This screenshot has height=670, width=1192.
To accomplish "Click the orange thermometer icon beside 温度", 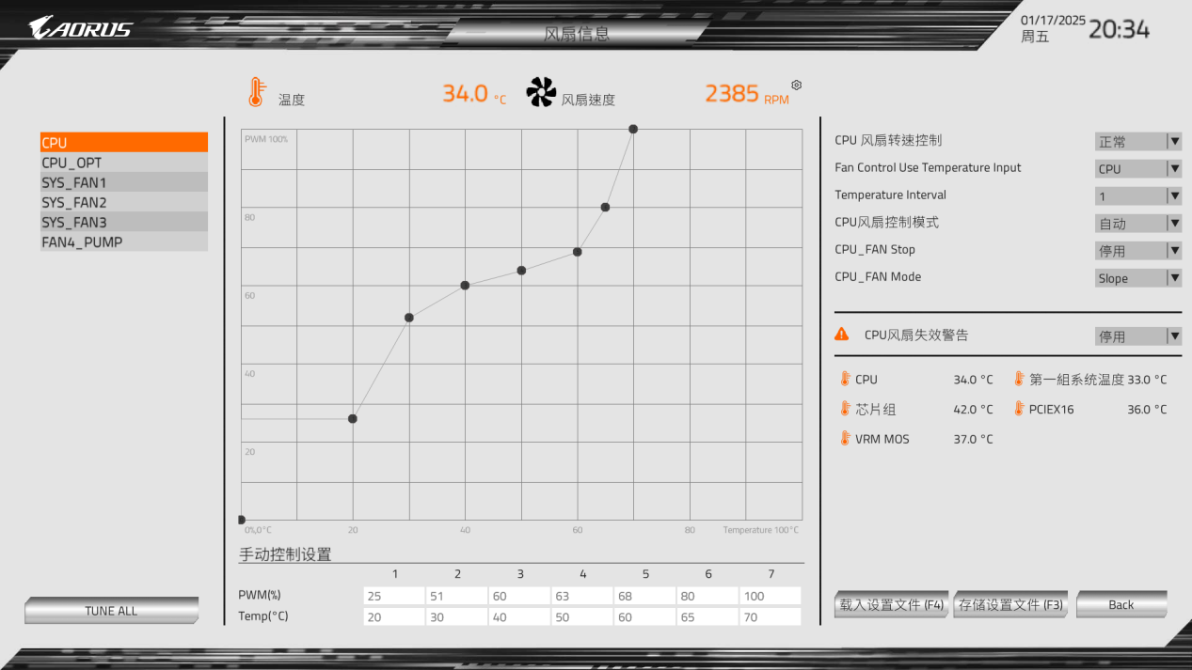I will pyautogui.click(x=255, y=92).
